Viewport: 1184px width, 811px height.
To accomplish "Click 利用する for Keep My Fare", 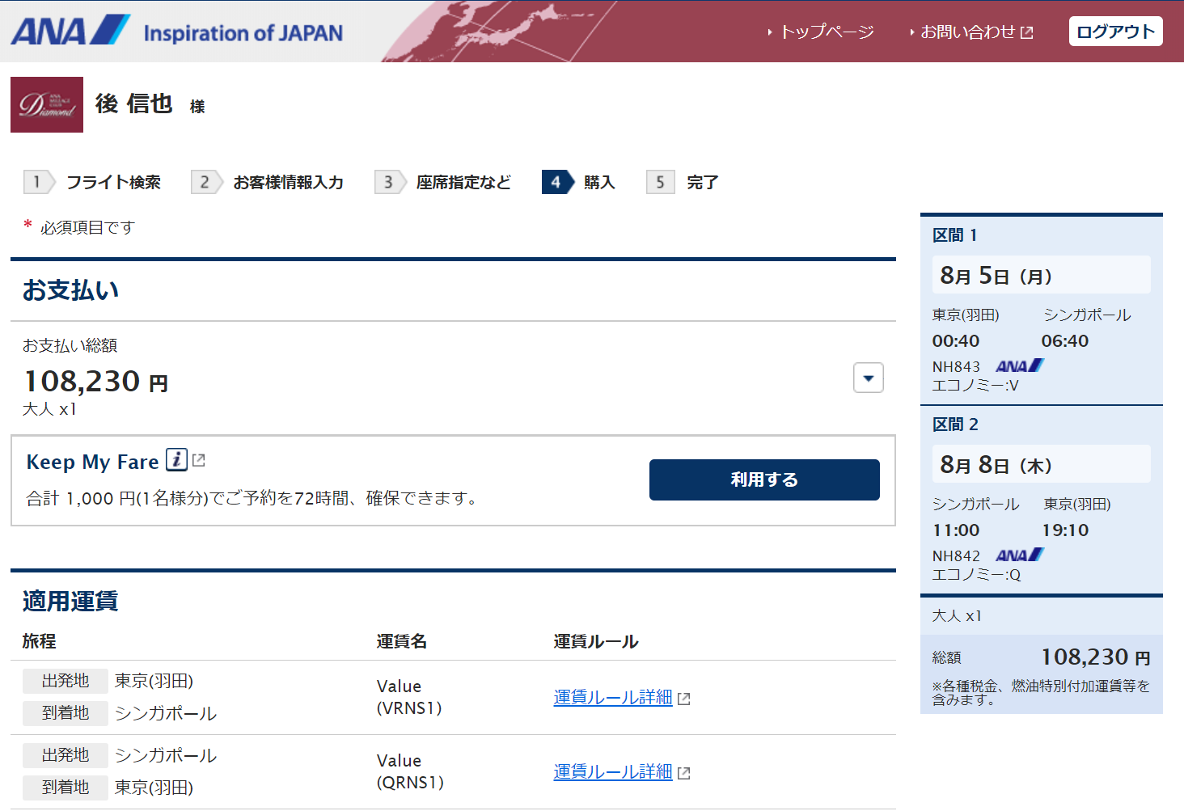I will tap(764, 479).
